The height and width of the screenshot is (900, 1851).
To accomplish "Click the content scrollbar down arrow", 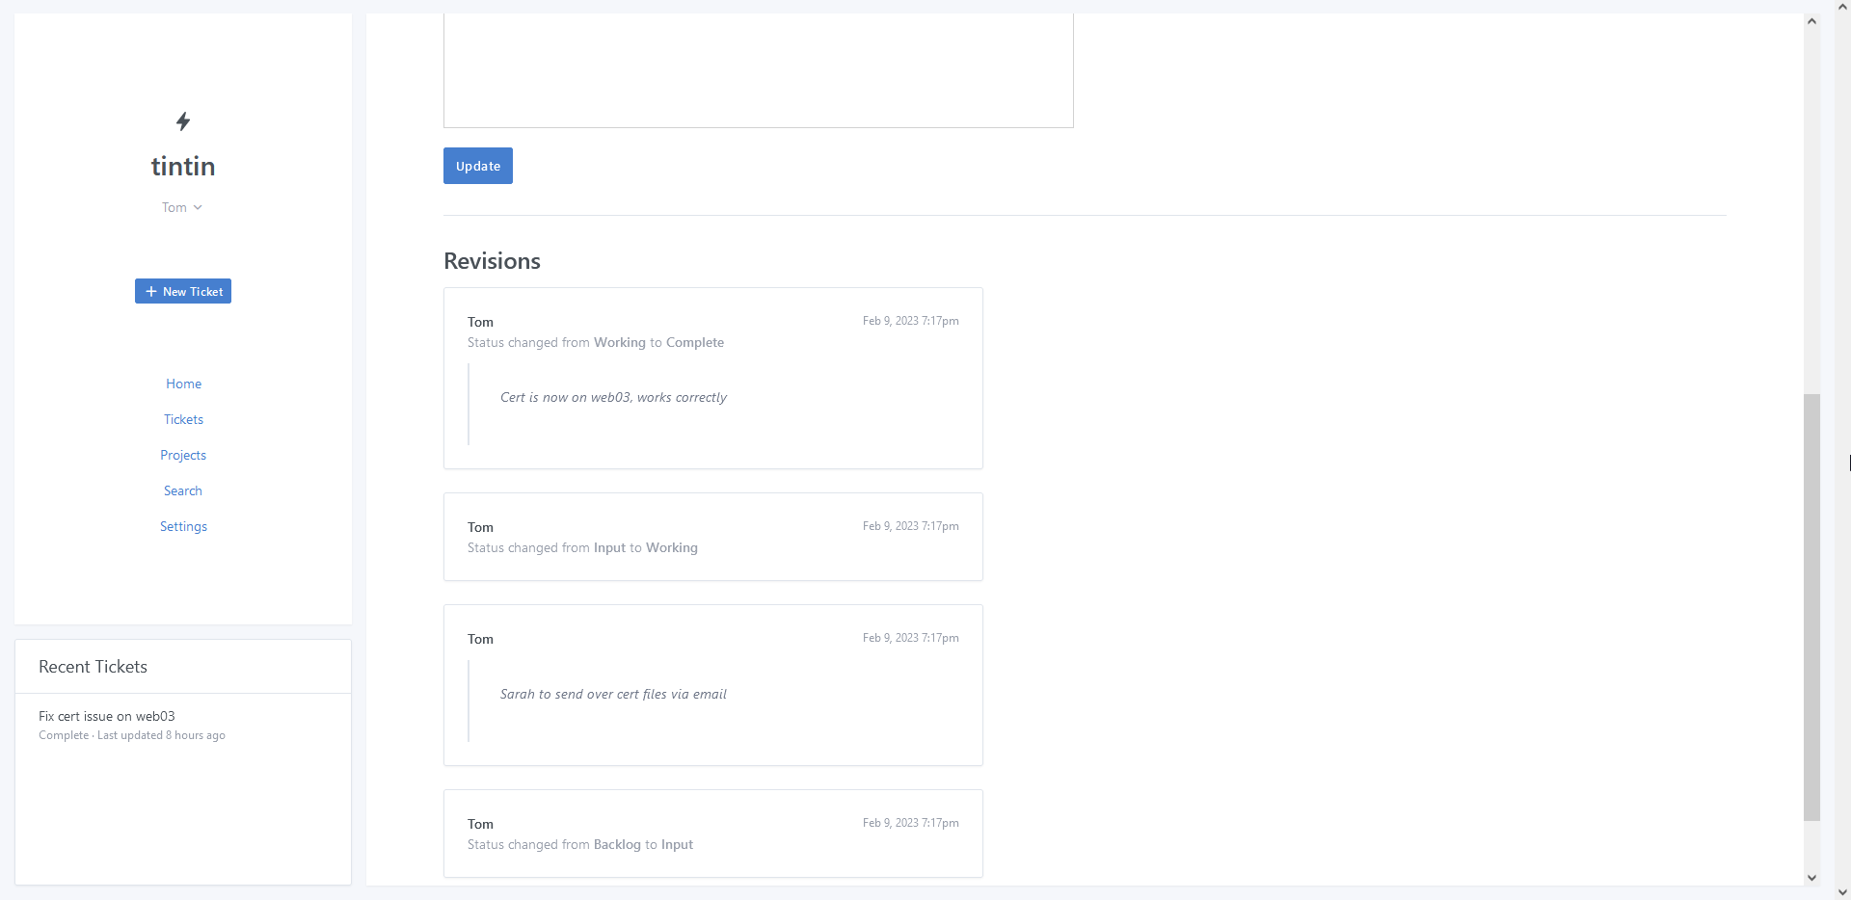I will (1811, 878).
